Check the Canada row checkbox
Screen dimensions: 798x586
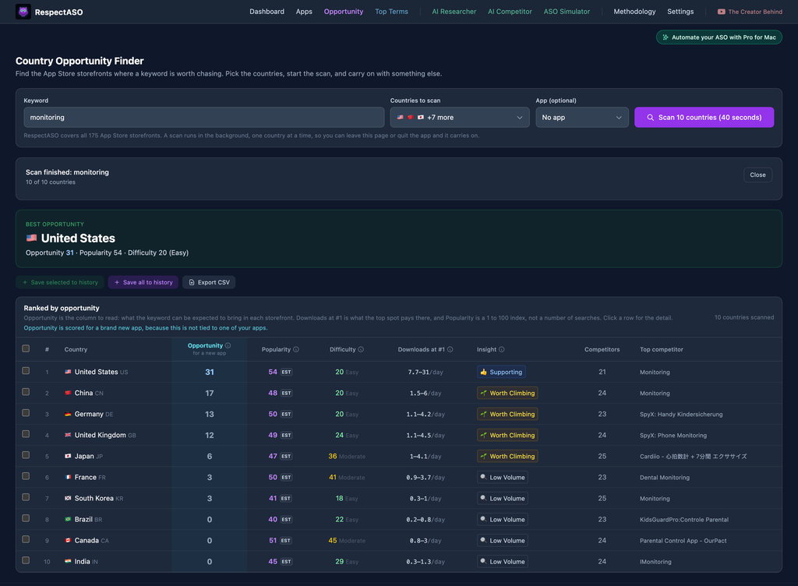pyautogui.click(x=26, y=539)
